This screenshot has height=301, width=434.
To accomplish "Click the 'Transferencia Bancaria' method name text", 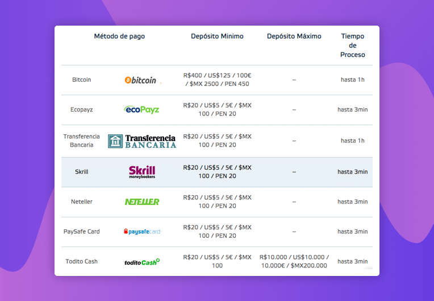I will pos(82,141).
